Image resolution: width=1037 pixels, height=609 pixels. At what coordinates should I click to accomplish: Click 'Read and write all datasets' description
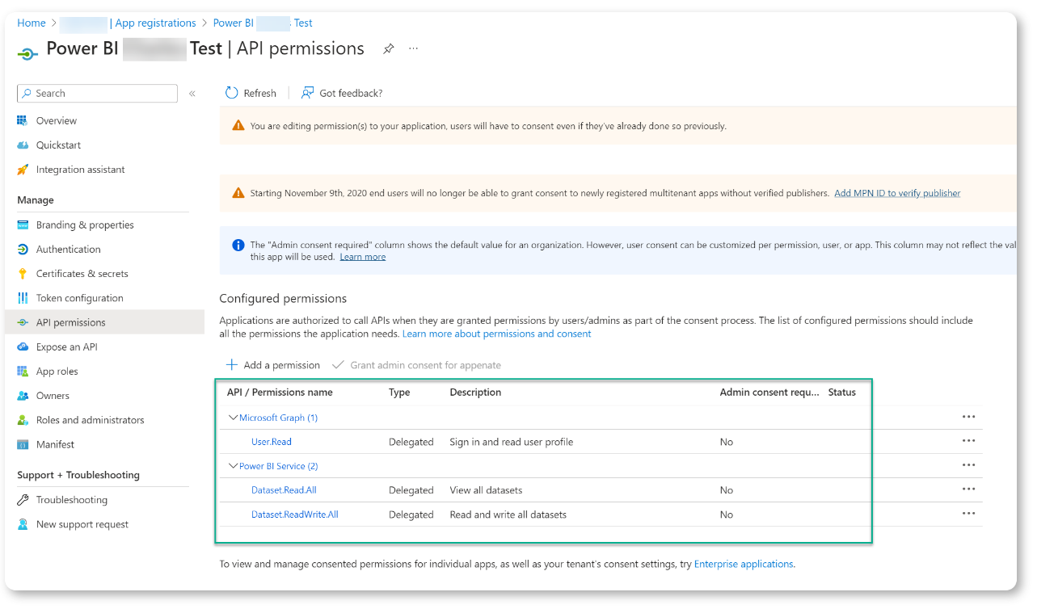point(508,514)
